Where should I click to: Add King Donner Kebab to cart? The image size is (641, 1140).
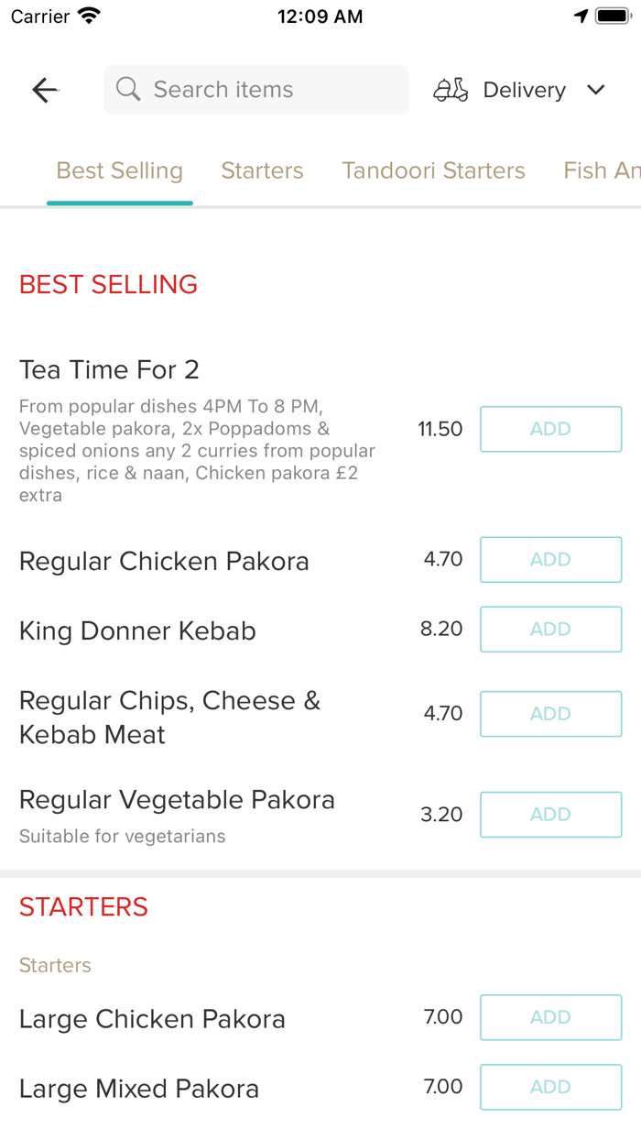(x=550, y=630)
